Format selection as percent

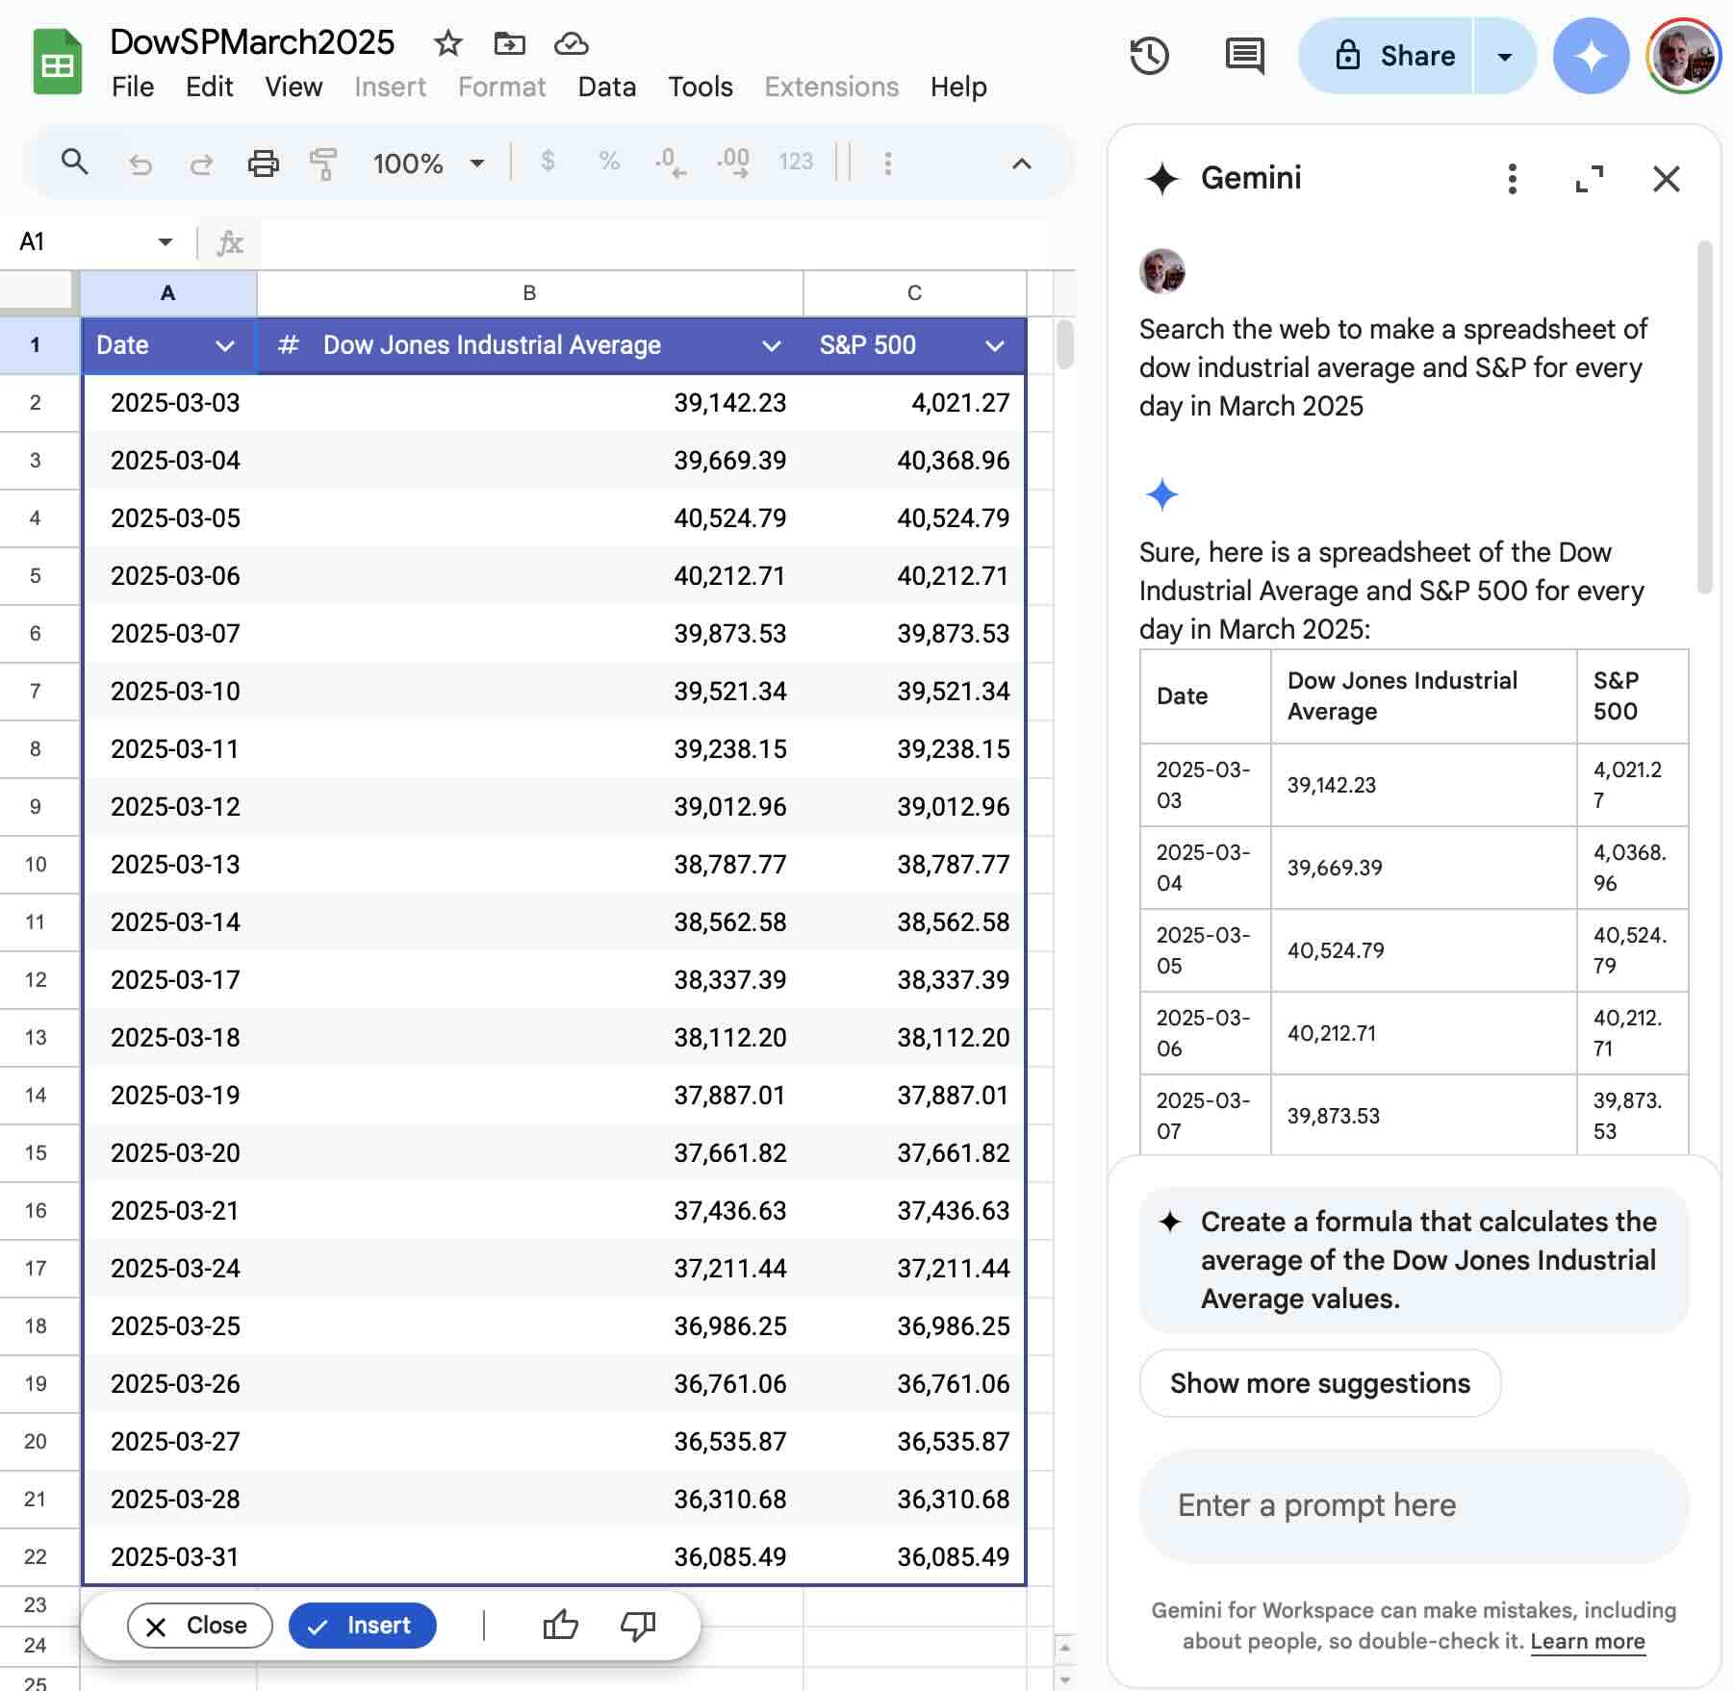coord(607,162)
